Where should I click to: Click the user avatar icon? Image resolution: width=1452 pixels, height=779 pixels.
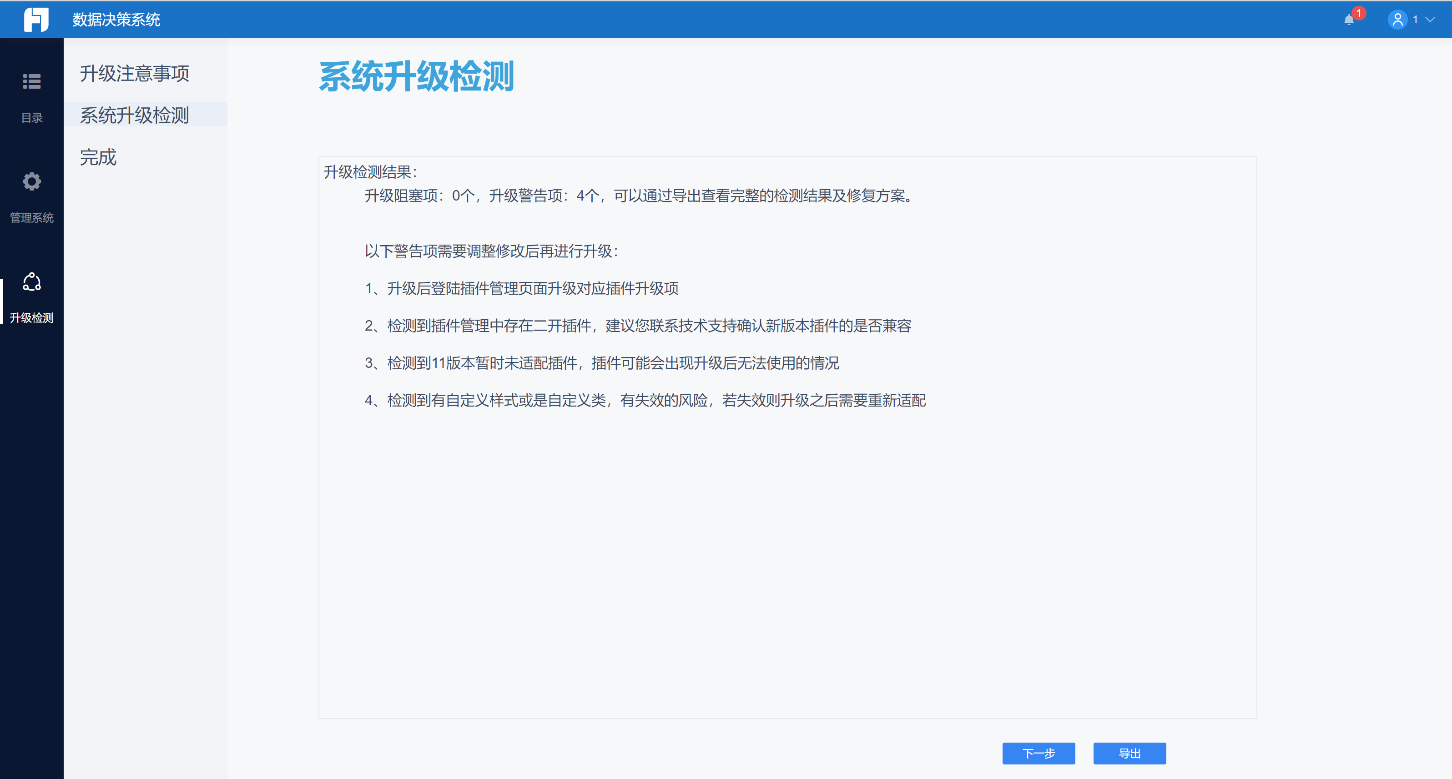coord(1397,20)
